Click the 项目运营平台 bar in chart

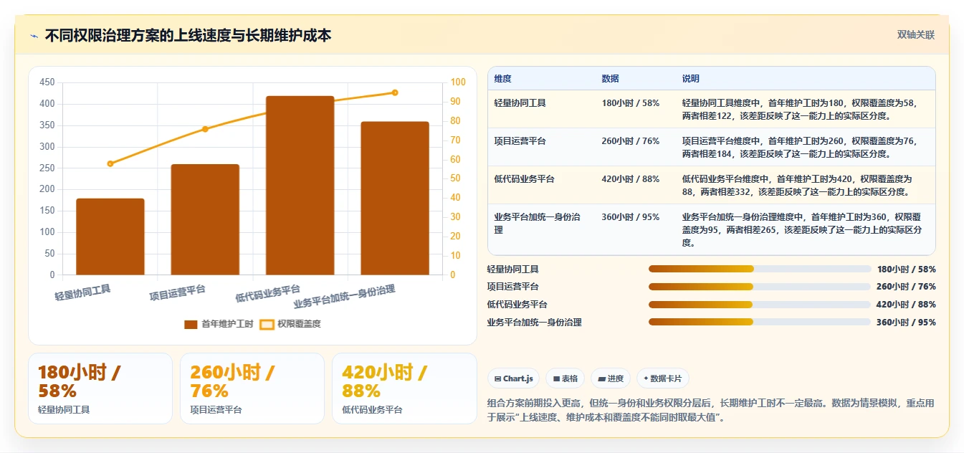[205, 219]
